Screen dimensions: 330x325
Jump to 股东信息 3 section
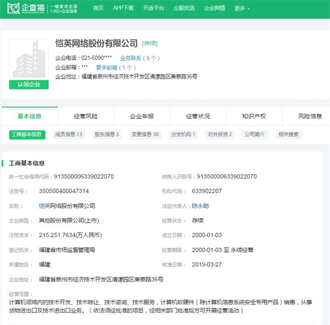pos(106,134)
